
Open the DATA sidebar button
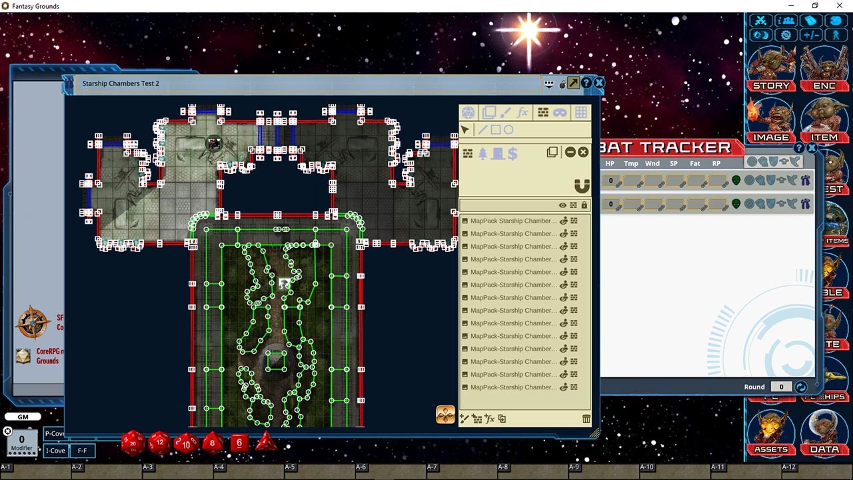[824, 432]
